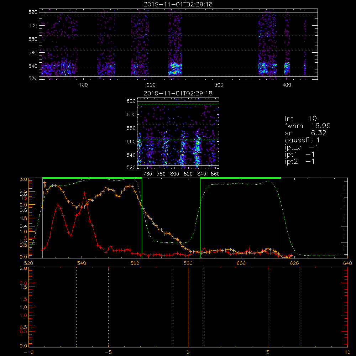Click x-axis label 820 on the middle plot
Viewport: 356px width, 356px height.
pos(188,174)
